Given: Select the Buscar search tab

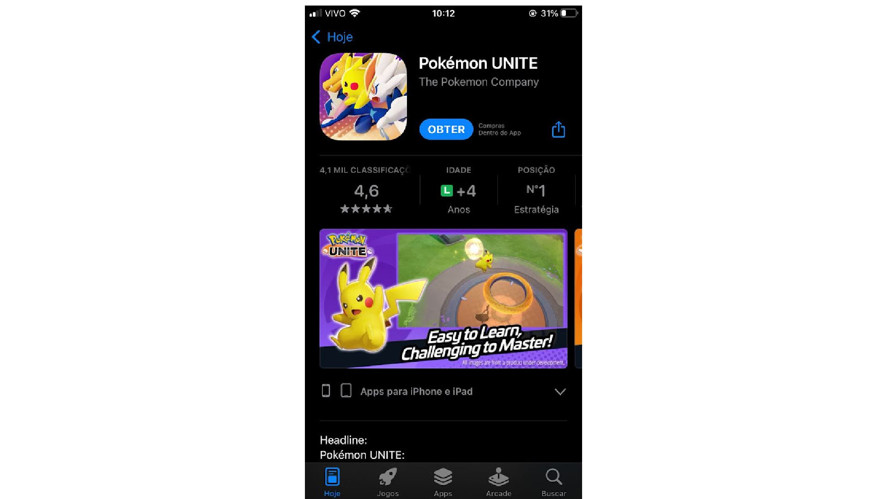Looking at the screenshot, I should pos(552,481).
